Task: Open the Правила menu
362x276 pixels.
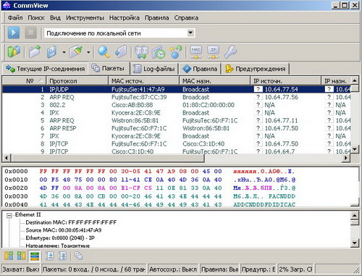Action: click(156, 18)
